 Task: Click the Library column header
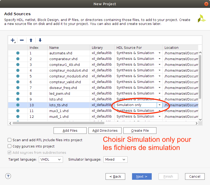click(102, 48)
